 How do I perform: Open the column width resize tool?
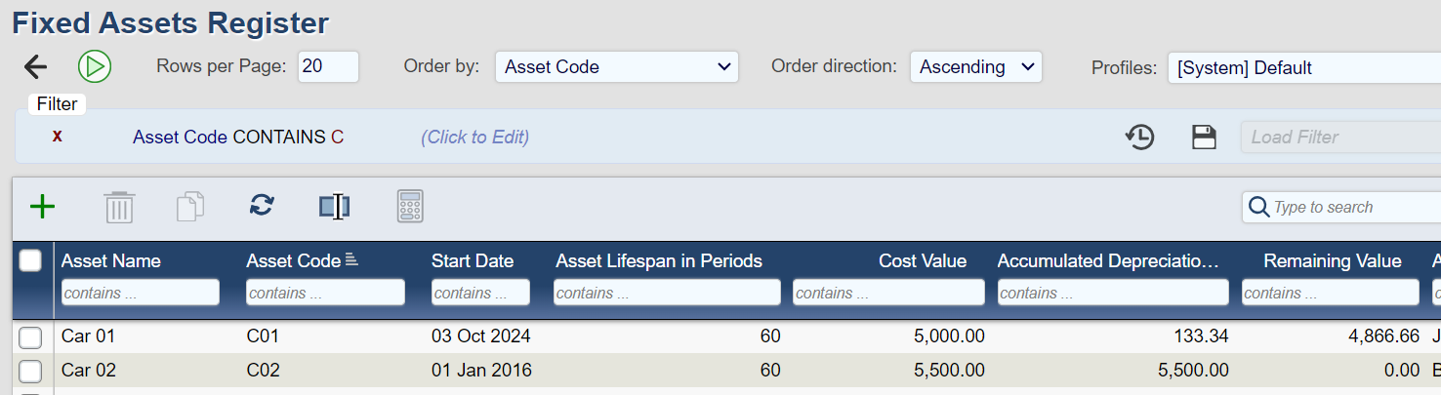[335, 207]
